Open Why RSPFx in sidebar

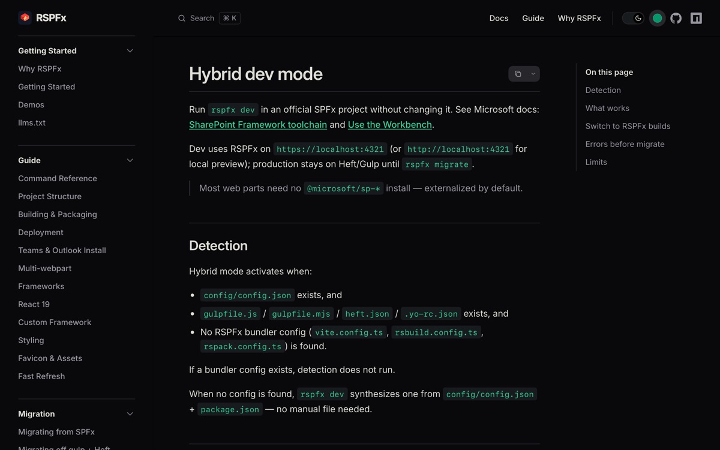click(40, 69)
